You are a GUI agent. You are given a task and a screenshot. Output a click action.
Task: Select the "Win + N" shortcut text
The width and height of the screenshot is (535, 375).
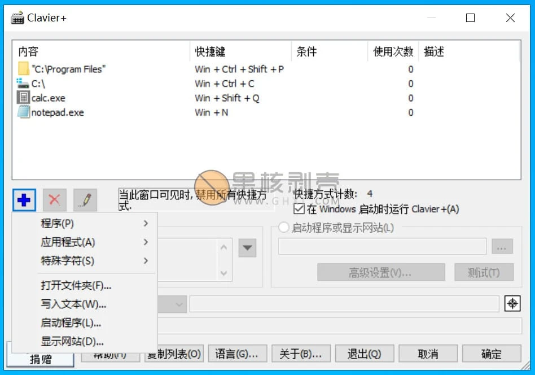(x=211, y=113)
